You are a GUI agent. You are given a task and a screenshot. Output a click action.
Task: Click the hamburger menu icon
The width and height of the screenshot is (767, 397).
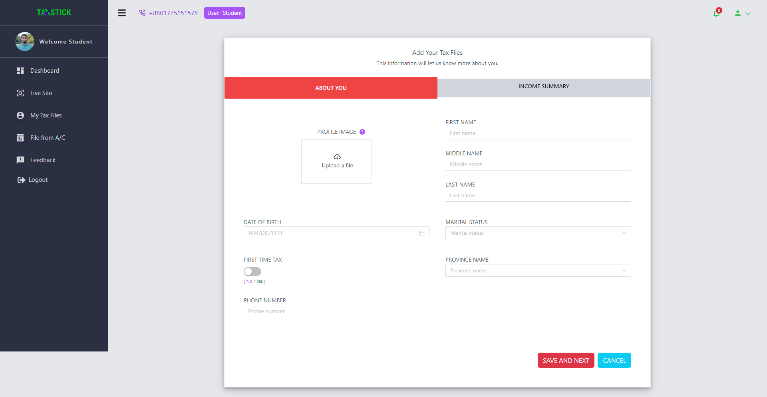tap(122, 13)
